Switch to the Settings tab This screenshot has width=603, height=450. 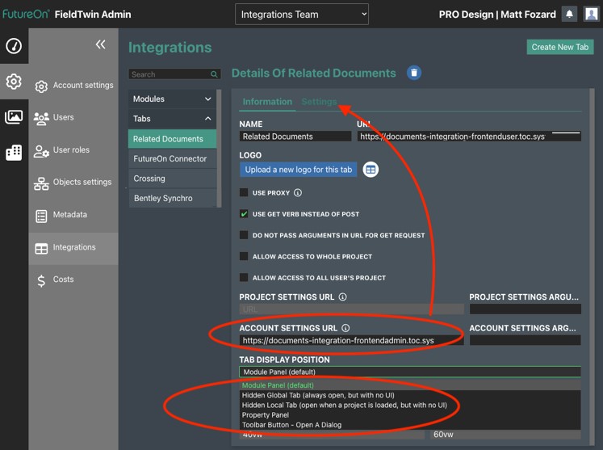pyautogui.click(x=319, y=102)
